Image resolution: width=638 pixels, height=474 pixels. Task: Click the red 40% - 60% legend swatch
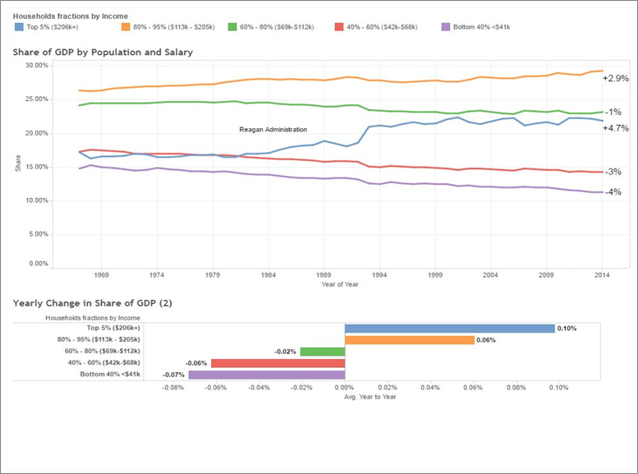point(339,27)
